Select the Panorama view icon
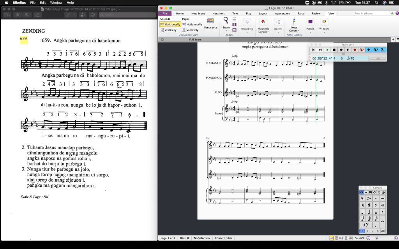 (x=210, y=22)
